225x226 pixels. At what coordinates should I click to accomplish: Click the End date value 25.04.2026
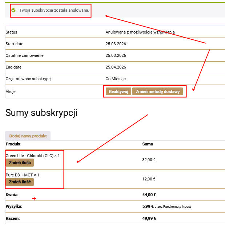click(116, 67)
